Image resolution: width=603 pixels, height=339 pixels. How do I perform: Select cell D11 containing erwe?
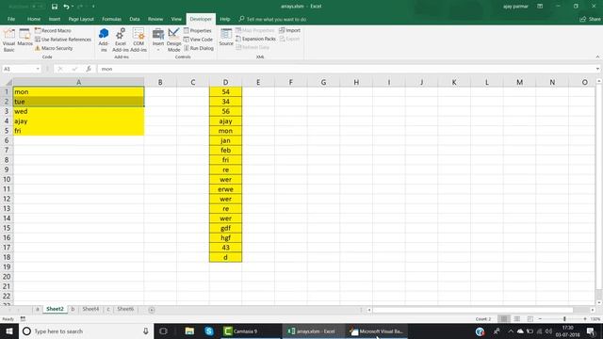(225, 189)
